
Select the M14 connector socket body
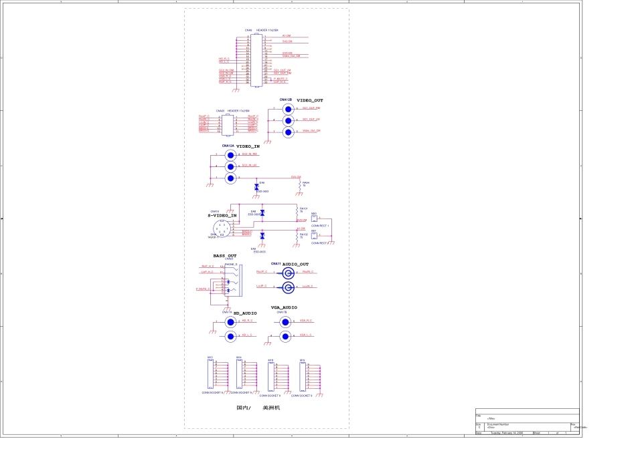click(239, 374)
